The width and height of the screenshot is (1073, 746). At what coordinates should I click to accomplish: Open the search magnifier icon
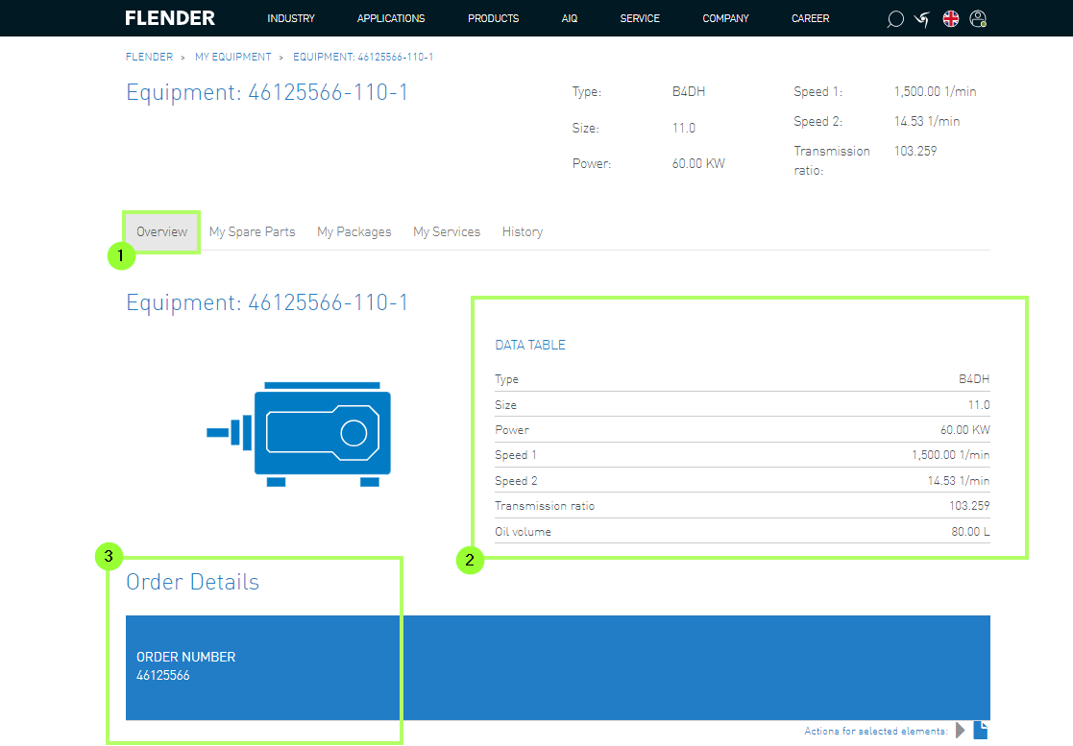895,19
